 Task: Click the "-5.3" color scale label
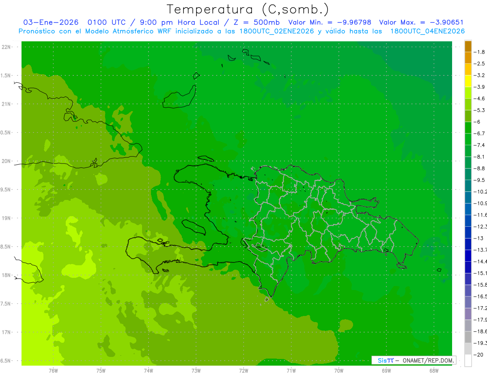480,110
